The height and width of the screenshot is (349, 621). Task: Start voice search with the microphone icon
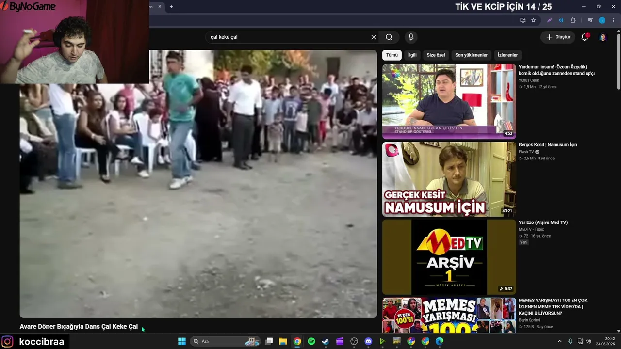click(x=411, y=37)
